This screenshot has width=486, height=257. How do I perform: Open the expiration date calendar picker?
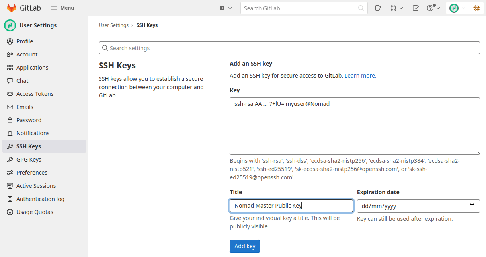tap(472, 206)
